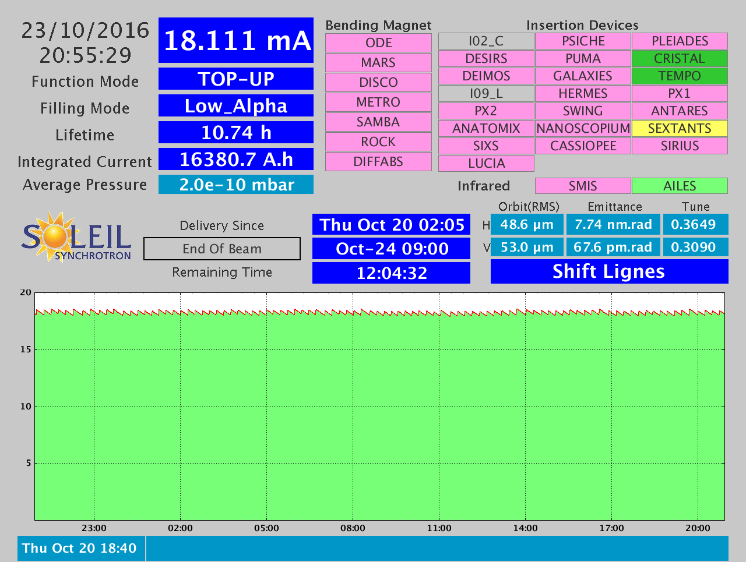This screenshot has width=746, height=562.
Task: Click the DISCO beamline indicator
Action: (x=378, y=83)
